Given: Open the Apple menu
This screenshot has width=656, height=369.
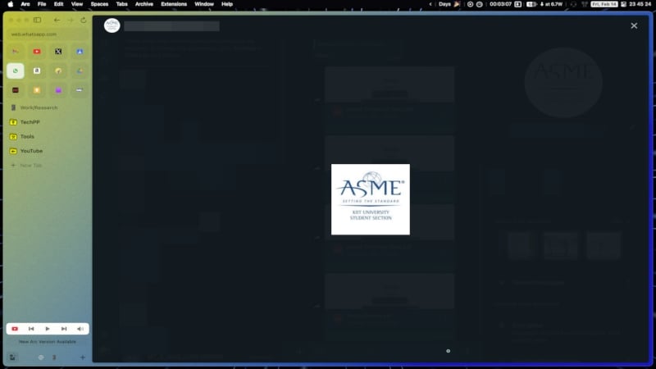Looking at the screenshot, I should (11, 4).
